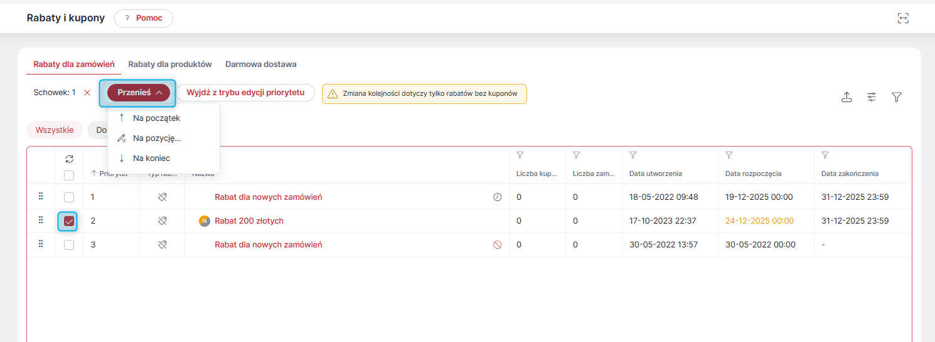The height and width of the screenshot is (342, 935).
Task: Click Wyjdź z trybu edycji priorytetu
Action: pyautogui.click(x=245, y=93)
